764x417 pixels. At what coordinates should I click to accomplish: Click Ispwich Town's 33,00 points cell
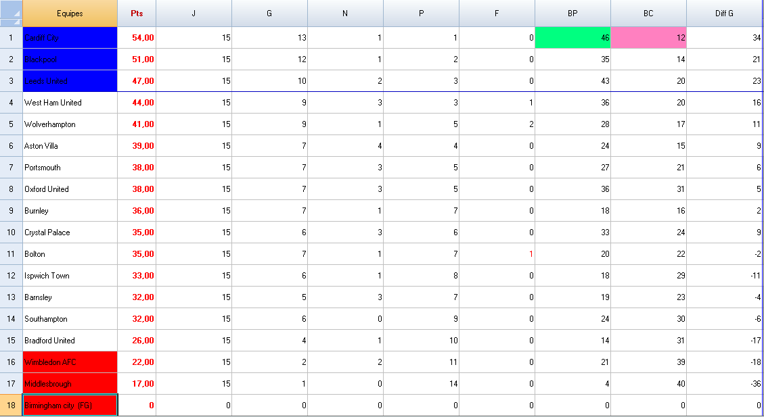coord(137,275)
